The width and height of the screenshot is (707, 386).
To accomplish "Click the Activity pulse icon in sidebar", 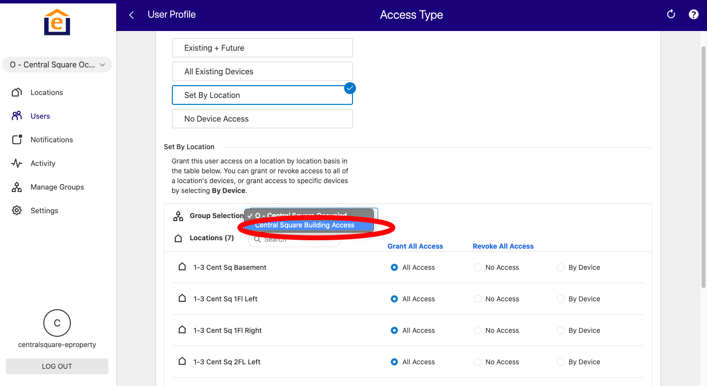I will click(17, 163).
